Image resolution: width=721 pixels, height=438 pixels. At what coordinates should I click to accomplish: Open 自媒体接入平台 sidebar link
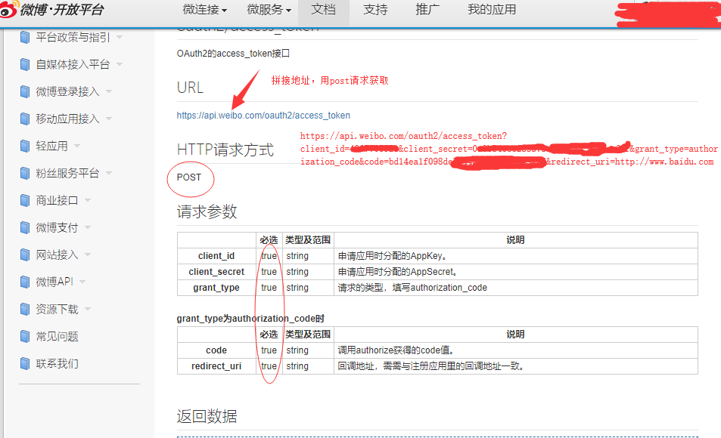pos(73,64)
